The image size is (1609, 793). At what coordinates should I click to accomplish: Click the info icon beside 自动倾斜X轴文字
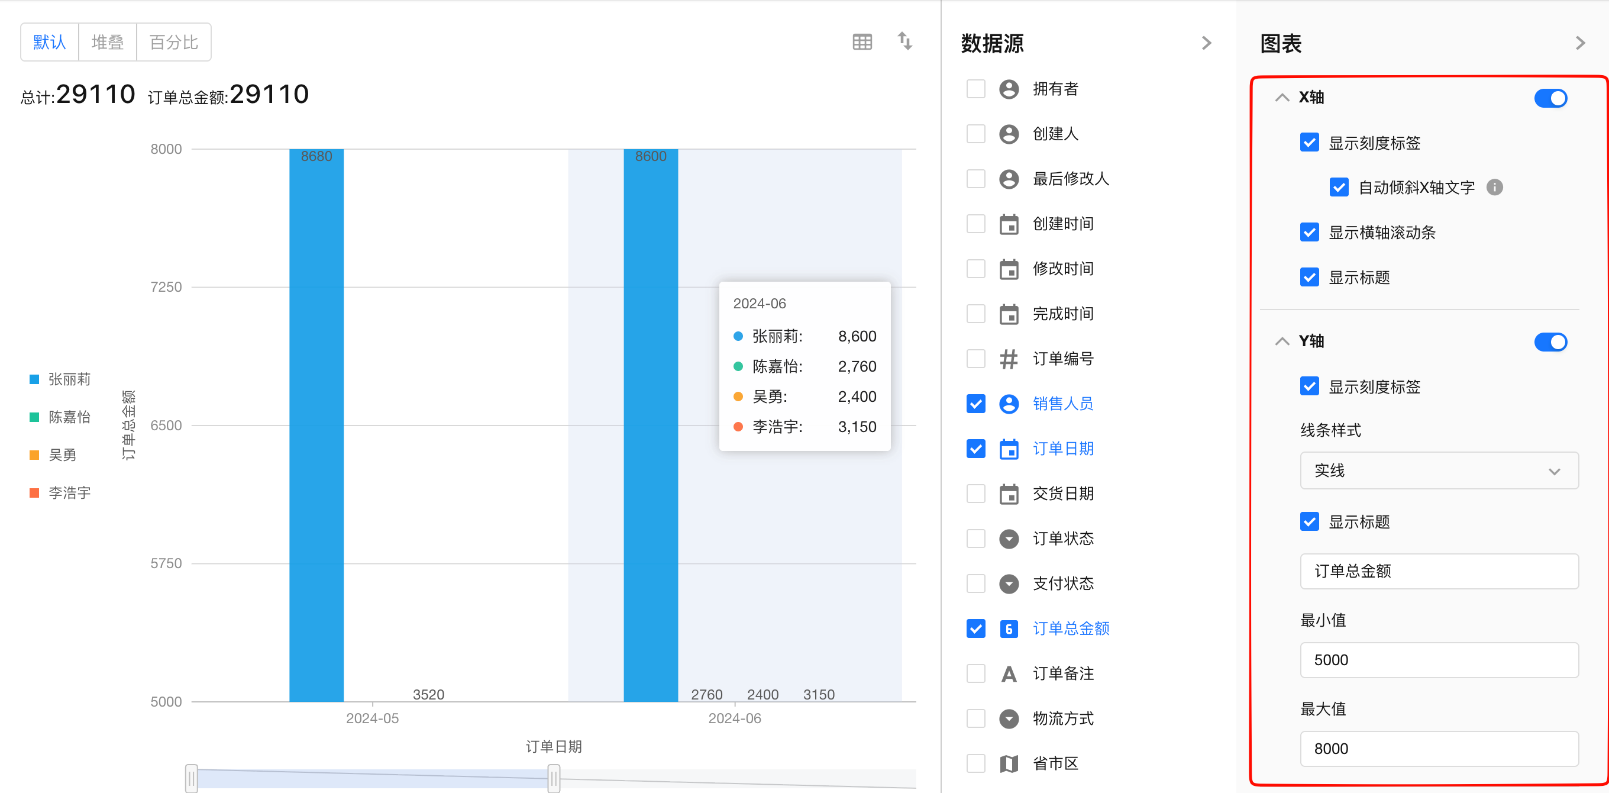(x=1494, y=188)
